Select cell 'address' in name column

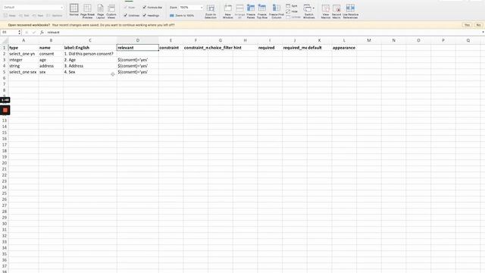click(x=51, y=66)
